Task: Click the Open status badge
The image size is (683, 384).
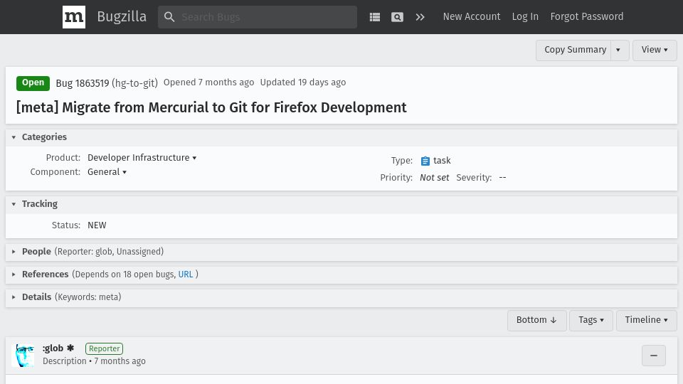Action: [x=33, y=82]
